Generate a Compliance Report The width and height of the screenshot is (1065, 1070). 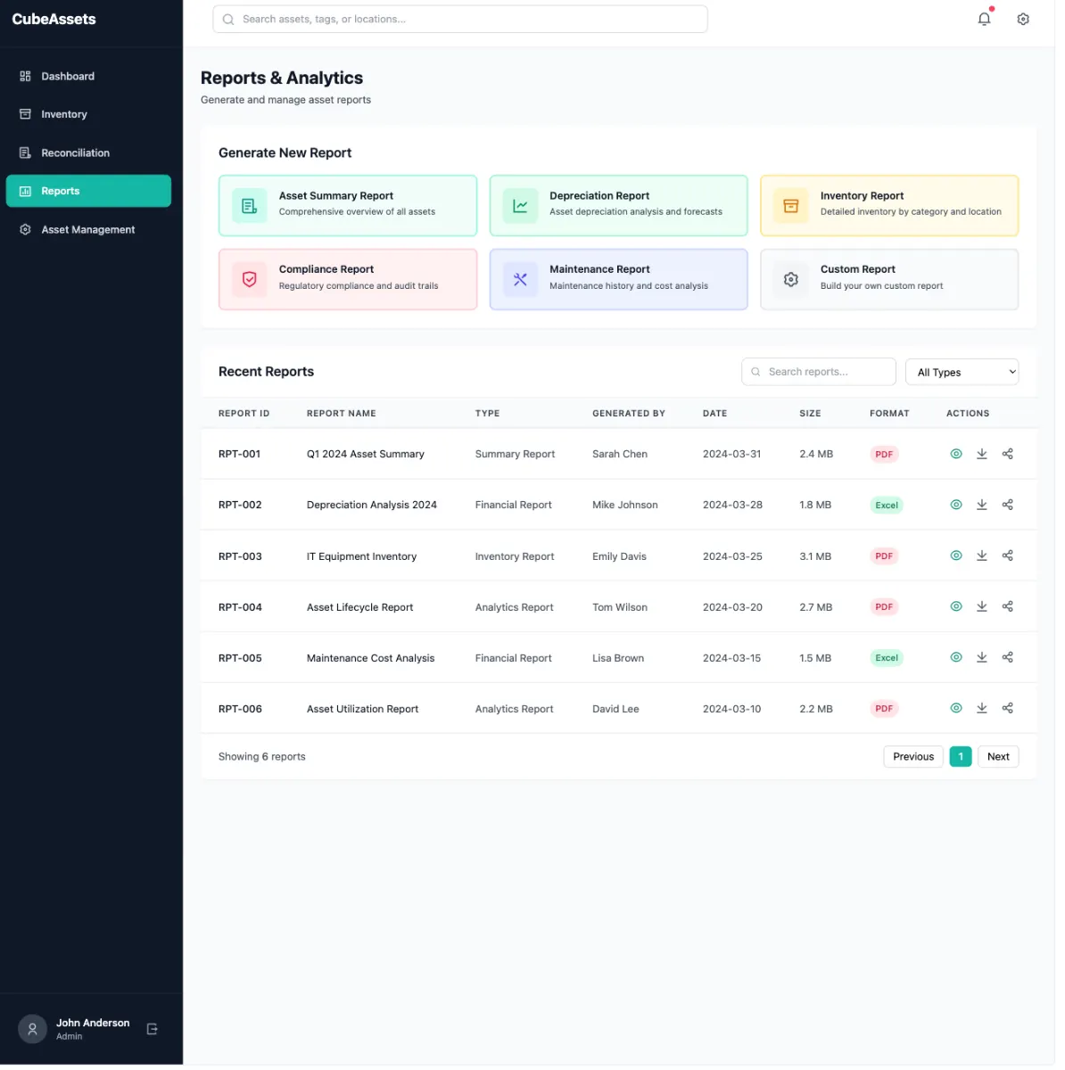click(x=348, y=279)
